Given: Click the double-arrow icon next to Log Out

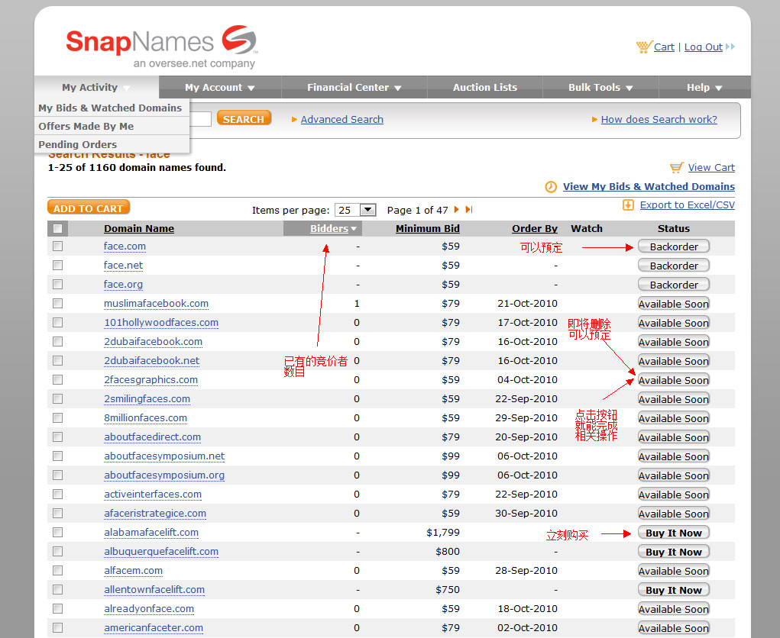Looking at the screenshot, I should tap(730, 47).
